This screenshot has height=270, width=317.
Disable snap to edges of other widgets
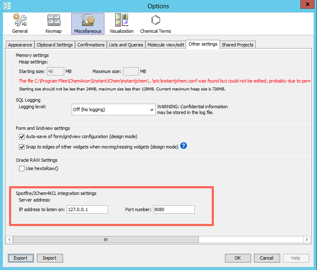[22, 147]
